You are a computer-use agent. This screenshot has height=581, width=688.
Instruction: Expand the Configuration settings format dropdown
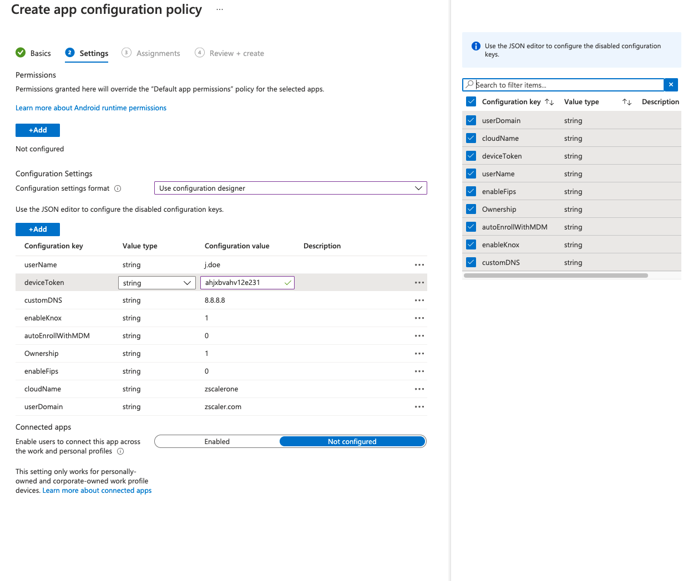click(290, 188)
